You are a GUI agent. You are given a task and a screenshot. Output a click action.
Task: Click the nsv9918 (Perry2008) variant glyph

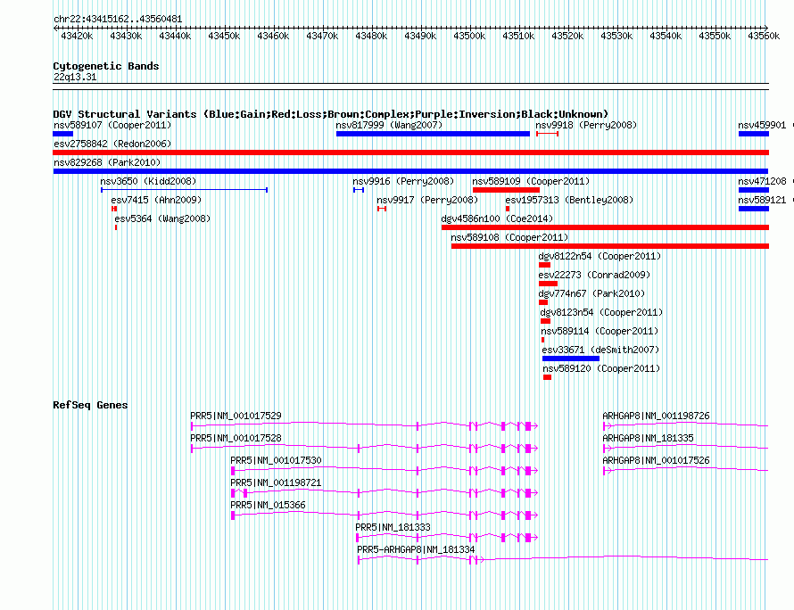click(548, 134)
